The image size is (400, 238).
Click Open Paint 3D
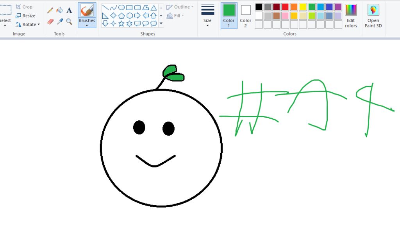pos(373,16)
